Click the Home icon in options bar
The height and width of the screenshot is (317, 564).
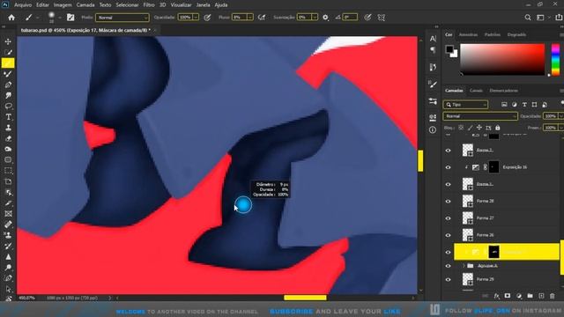tap(11, 18)
